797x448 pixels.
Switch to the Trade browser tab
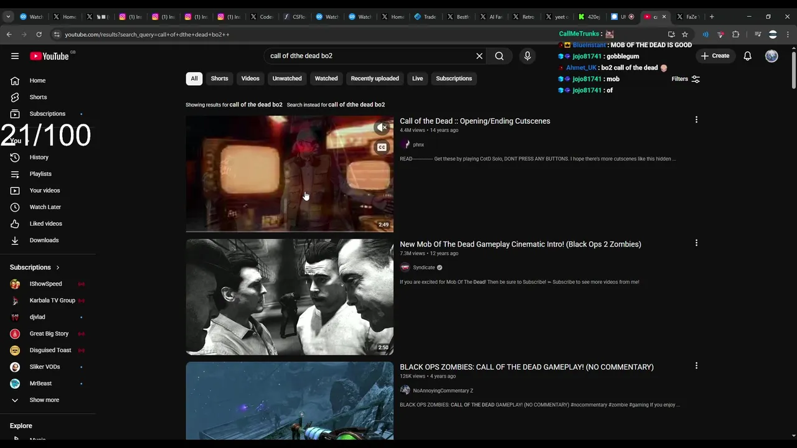tap(425, 17)
